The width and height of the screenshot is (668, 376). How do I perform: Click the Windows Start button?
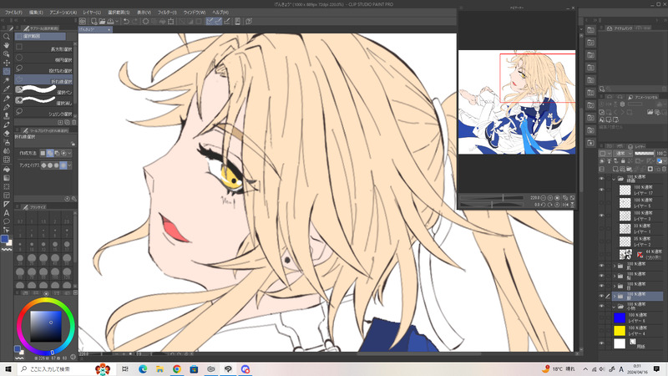(8, 368)
